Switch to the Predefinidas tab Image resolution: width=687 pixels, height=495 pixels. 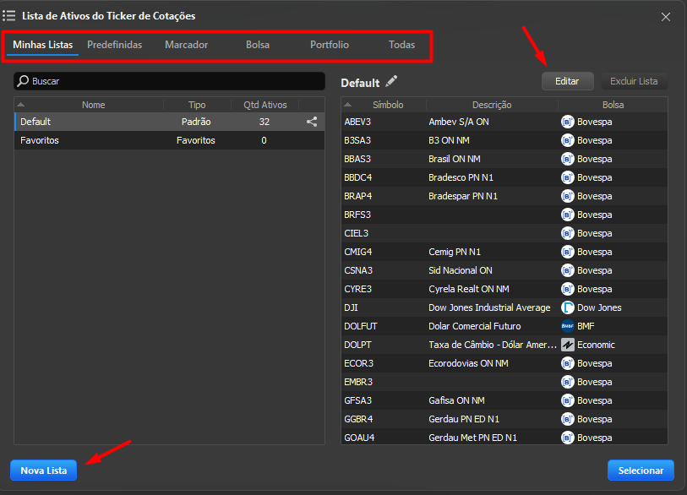(114, 45)
